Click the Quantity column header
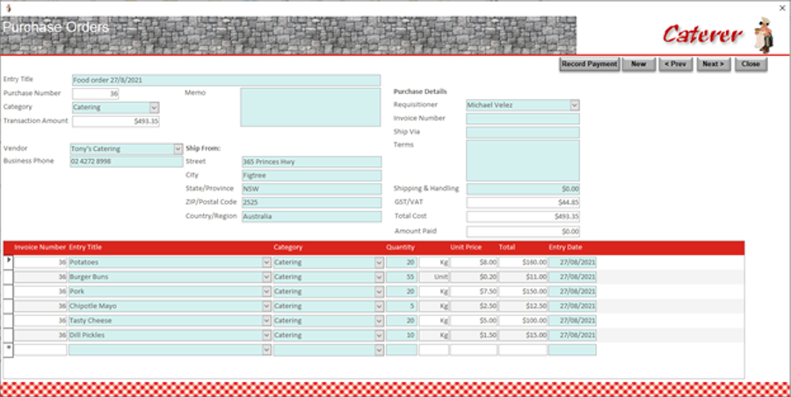Viewport: 791px width, 397px height. (401, 248)
